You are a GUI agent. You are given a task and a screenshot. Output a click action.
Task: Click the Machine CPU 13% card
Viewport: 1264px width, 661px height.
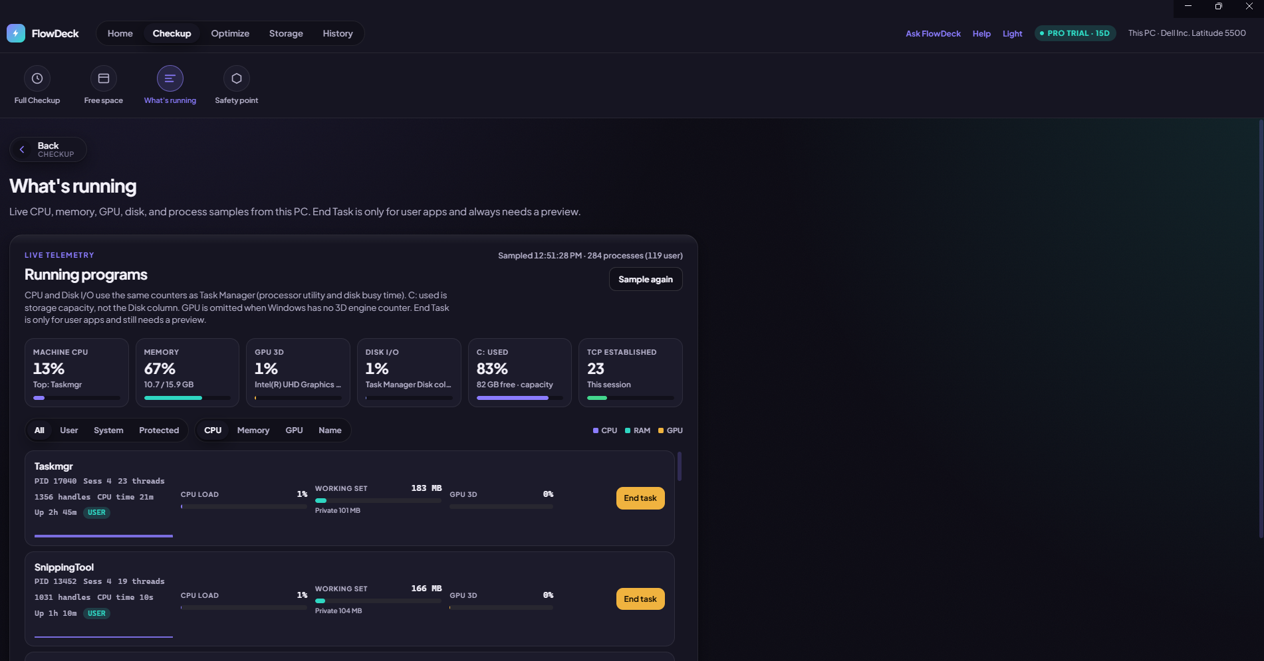point(76,372)
